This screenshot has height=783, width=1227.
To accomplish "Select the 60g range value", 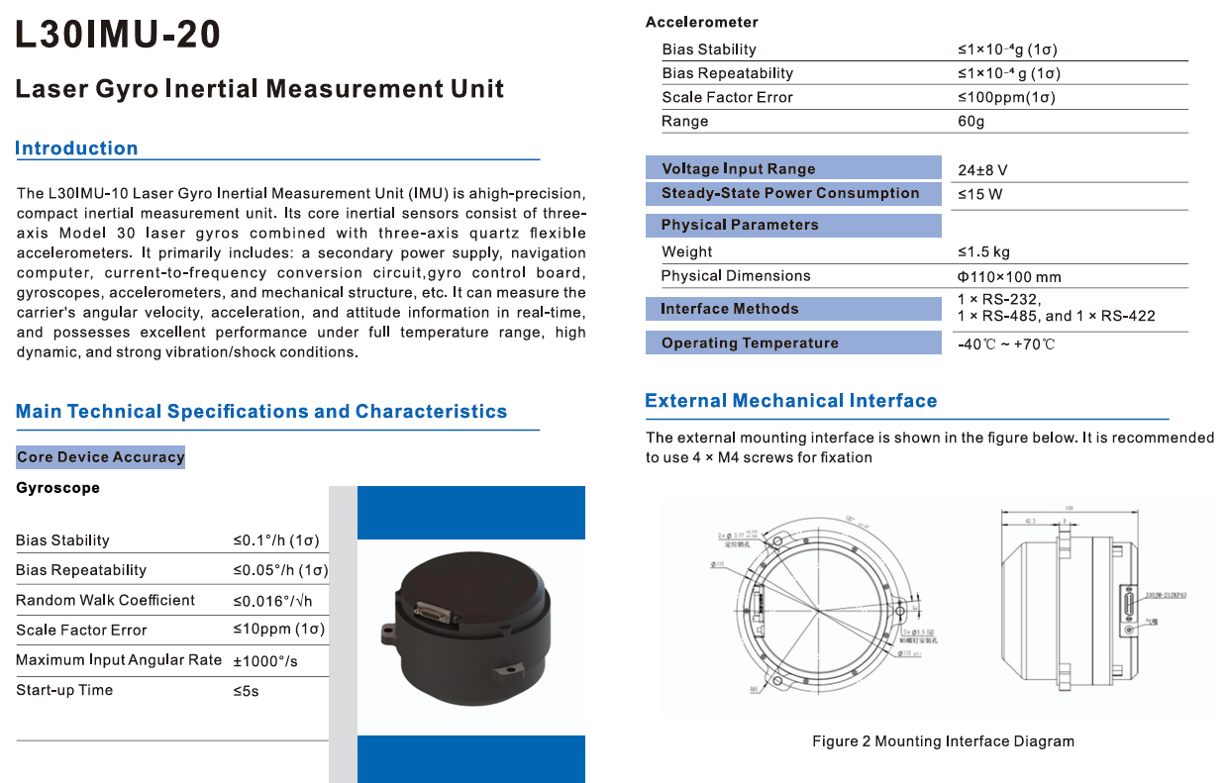I will [x=971, y=122].
